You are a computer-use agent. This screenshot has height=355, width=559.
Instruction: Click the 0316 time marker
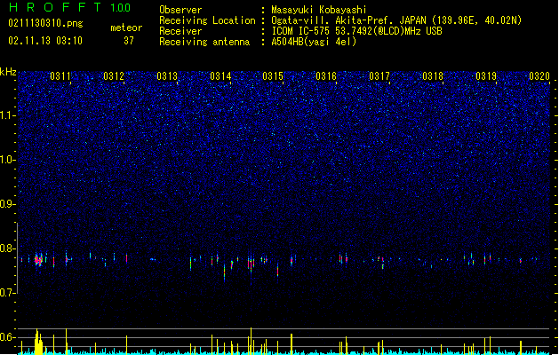tap(326, 76)
